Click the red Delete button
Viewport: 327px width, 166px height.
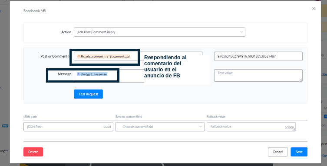click(33, 152)
